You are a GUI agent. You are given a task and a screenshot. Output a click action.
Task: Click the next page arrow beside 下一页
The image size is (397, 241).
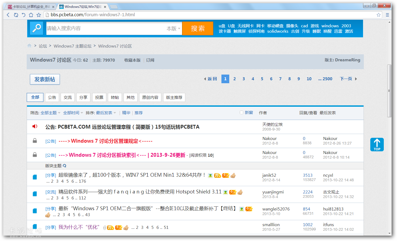click(x=356, y=79)
